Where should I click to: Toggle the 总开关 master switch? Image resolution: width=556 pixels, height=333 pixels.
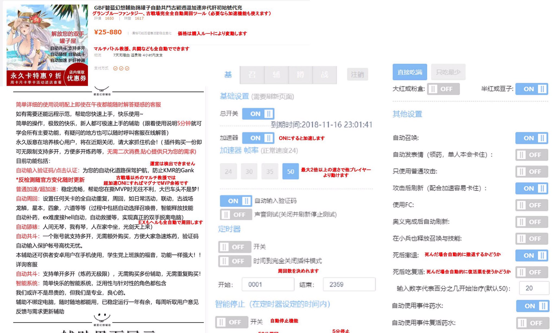[x=258, y=114]
